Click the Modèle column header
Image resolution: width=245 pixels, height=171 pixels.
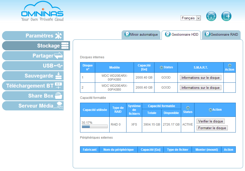coord(114,68)
